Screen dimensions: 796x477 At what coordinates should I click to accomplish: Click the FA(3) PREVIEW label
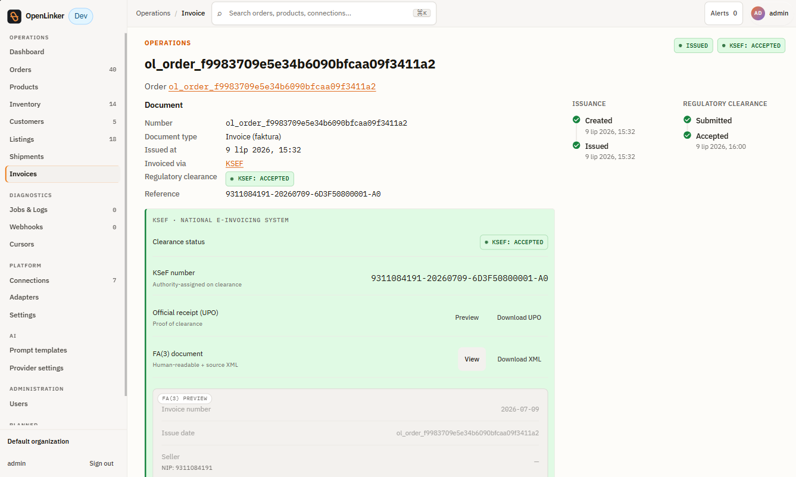pos(185,398)
